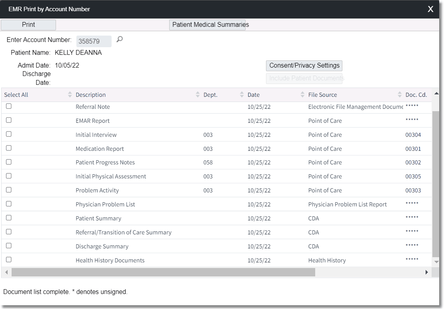Click the horizontal scrollbar left arrow
The height and width of the screenshot is (310, 444).
6,272
